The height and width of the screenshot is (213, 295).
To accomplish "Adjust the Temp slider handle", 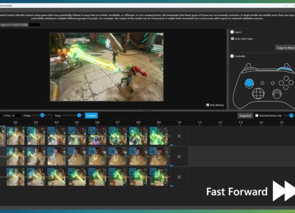I will pos(79,115).
